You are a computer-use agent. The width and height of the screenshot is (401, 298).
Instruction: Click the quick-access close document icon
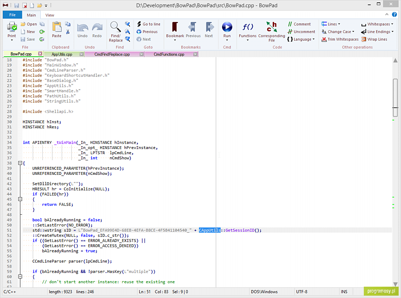coord(25,5)
